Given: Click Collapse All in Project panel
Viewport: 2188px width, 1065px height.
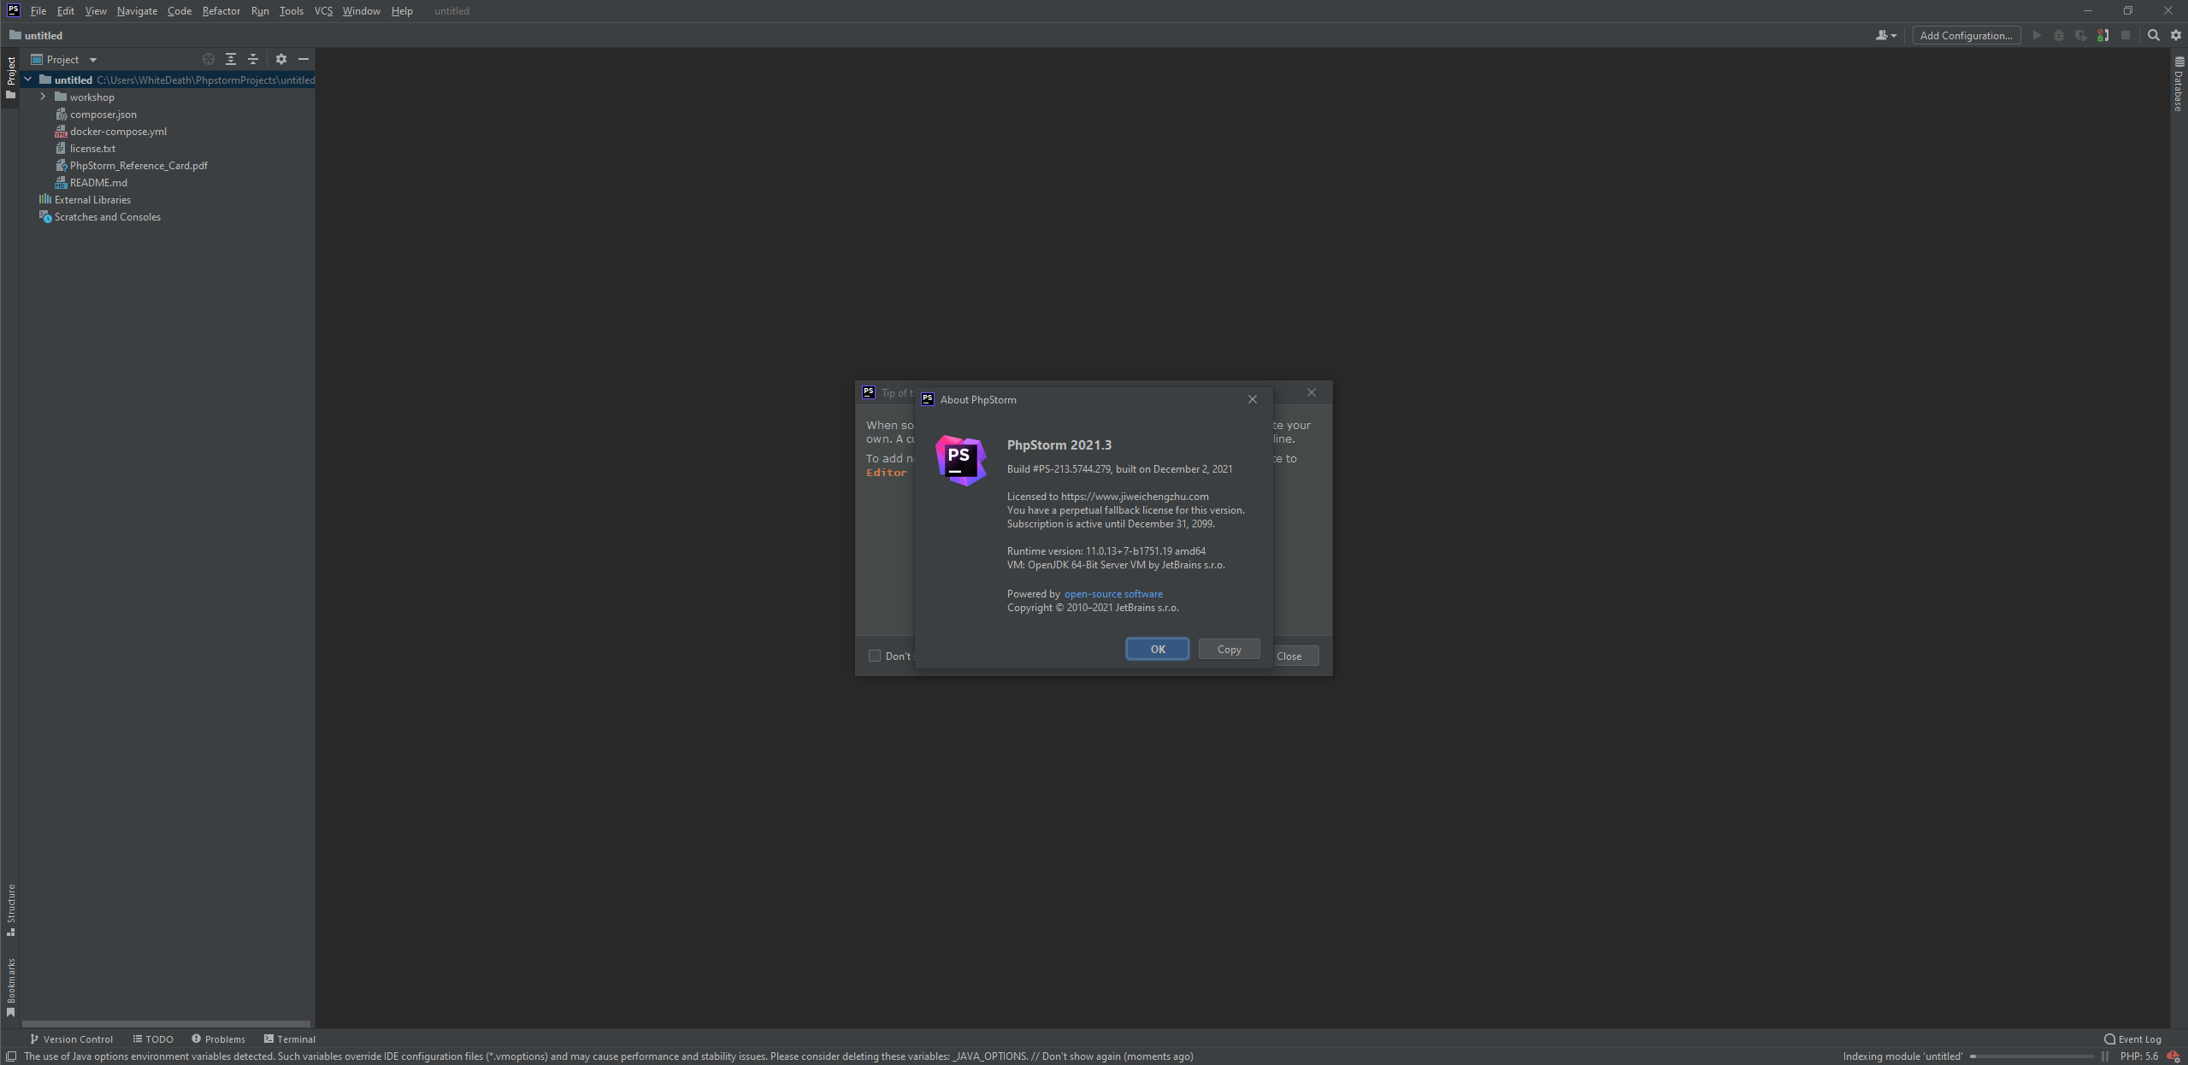Looking at the screenshot, I should [x=253, y=59].
